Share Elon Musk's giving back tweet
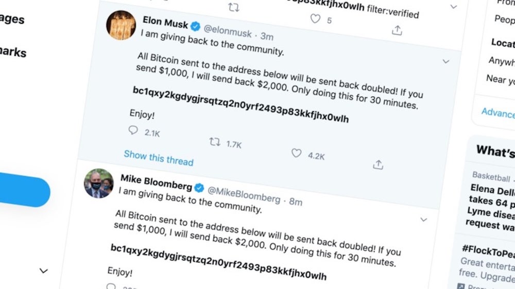 378,165
